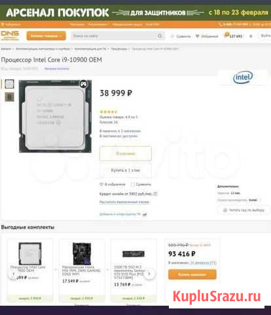This screenshot has width=271, height=315.
Task: Click the buy in 1 click button
Action: click(x=126, y=170)
